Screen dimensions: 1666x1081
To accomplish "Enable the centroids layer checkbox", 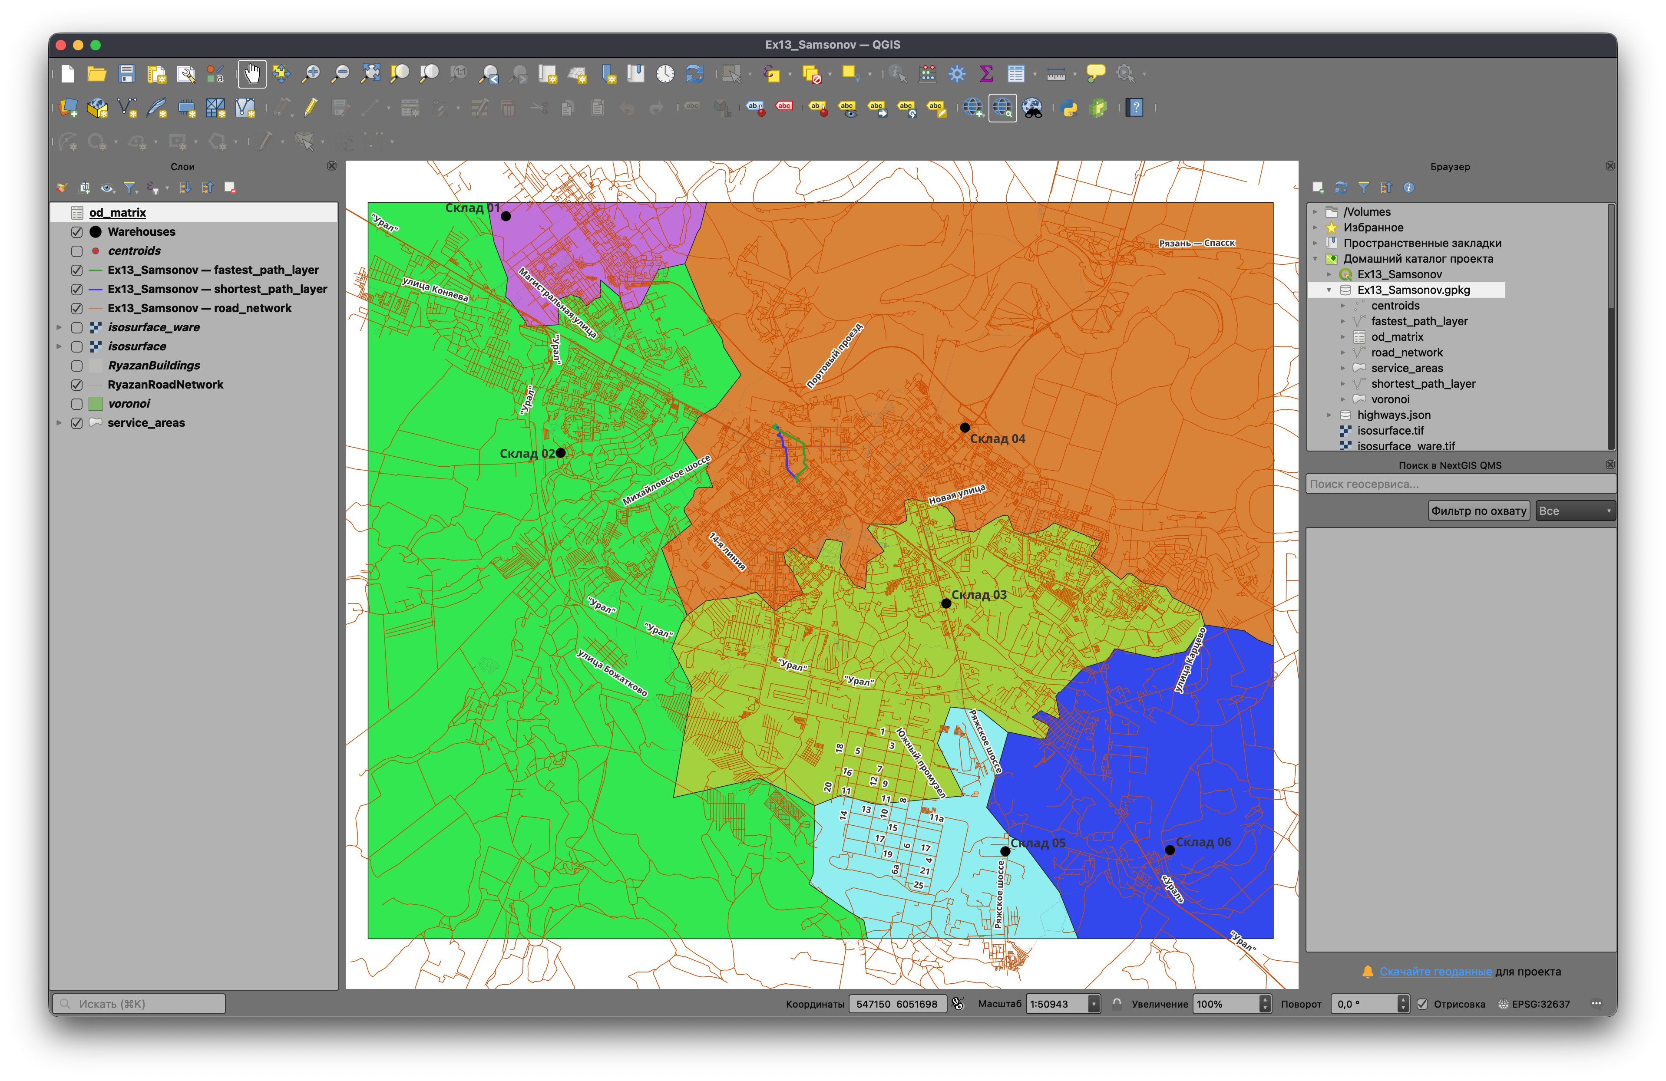I will (77, 251).
